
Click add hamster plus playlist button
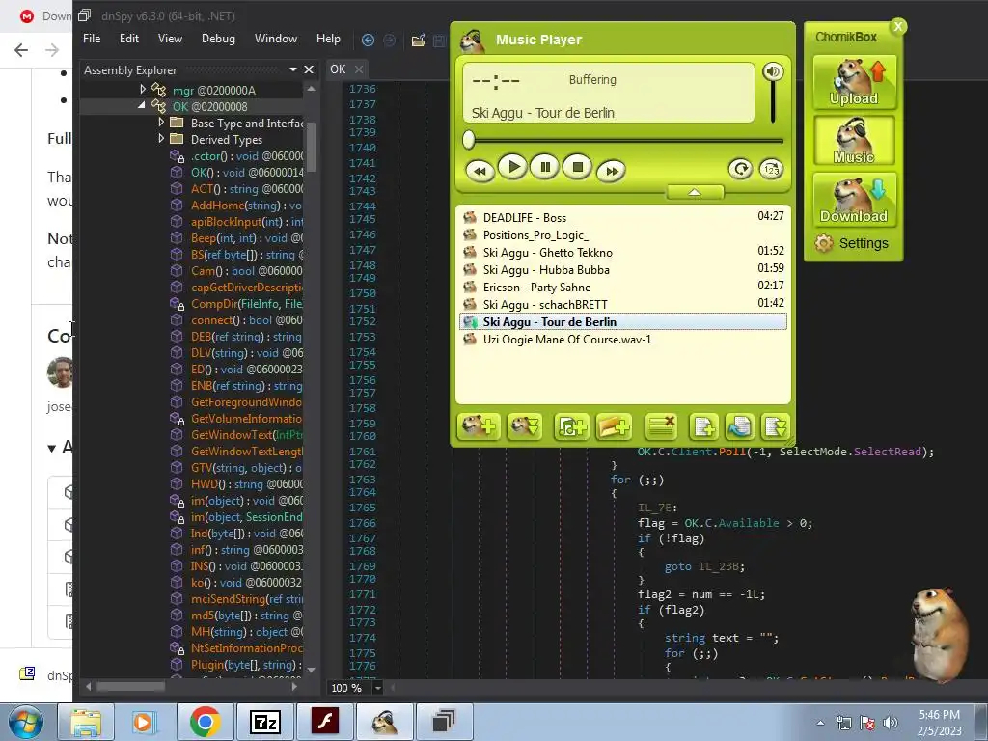click(x=479, y=427)
